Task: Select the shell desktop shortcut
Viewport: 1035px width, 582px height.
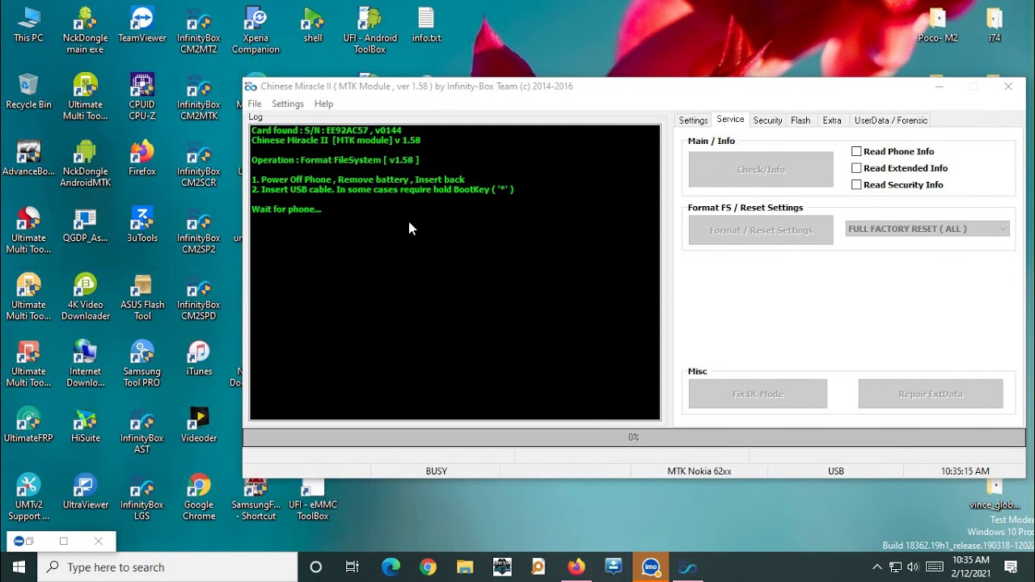Action: pos(313,25)
